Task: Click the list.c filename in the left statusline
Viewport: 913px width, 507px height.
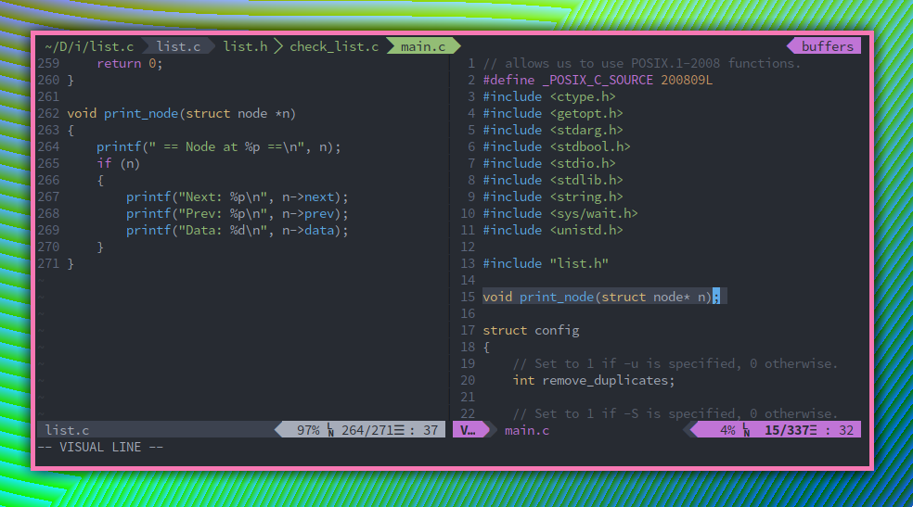Action: [67, 430]
